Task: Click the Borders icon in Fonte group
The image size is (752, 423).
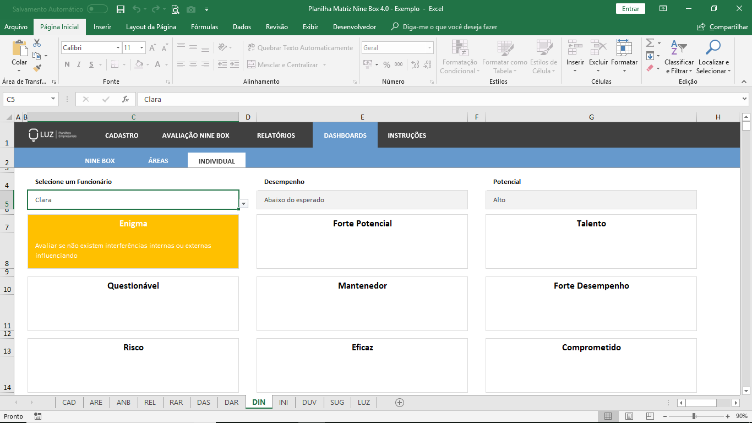Action: pos(114,64)
